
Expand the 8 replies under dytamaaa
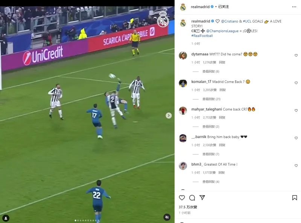[x=211, y=71]
